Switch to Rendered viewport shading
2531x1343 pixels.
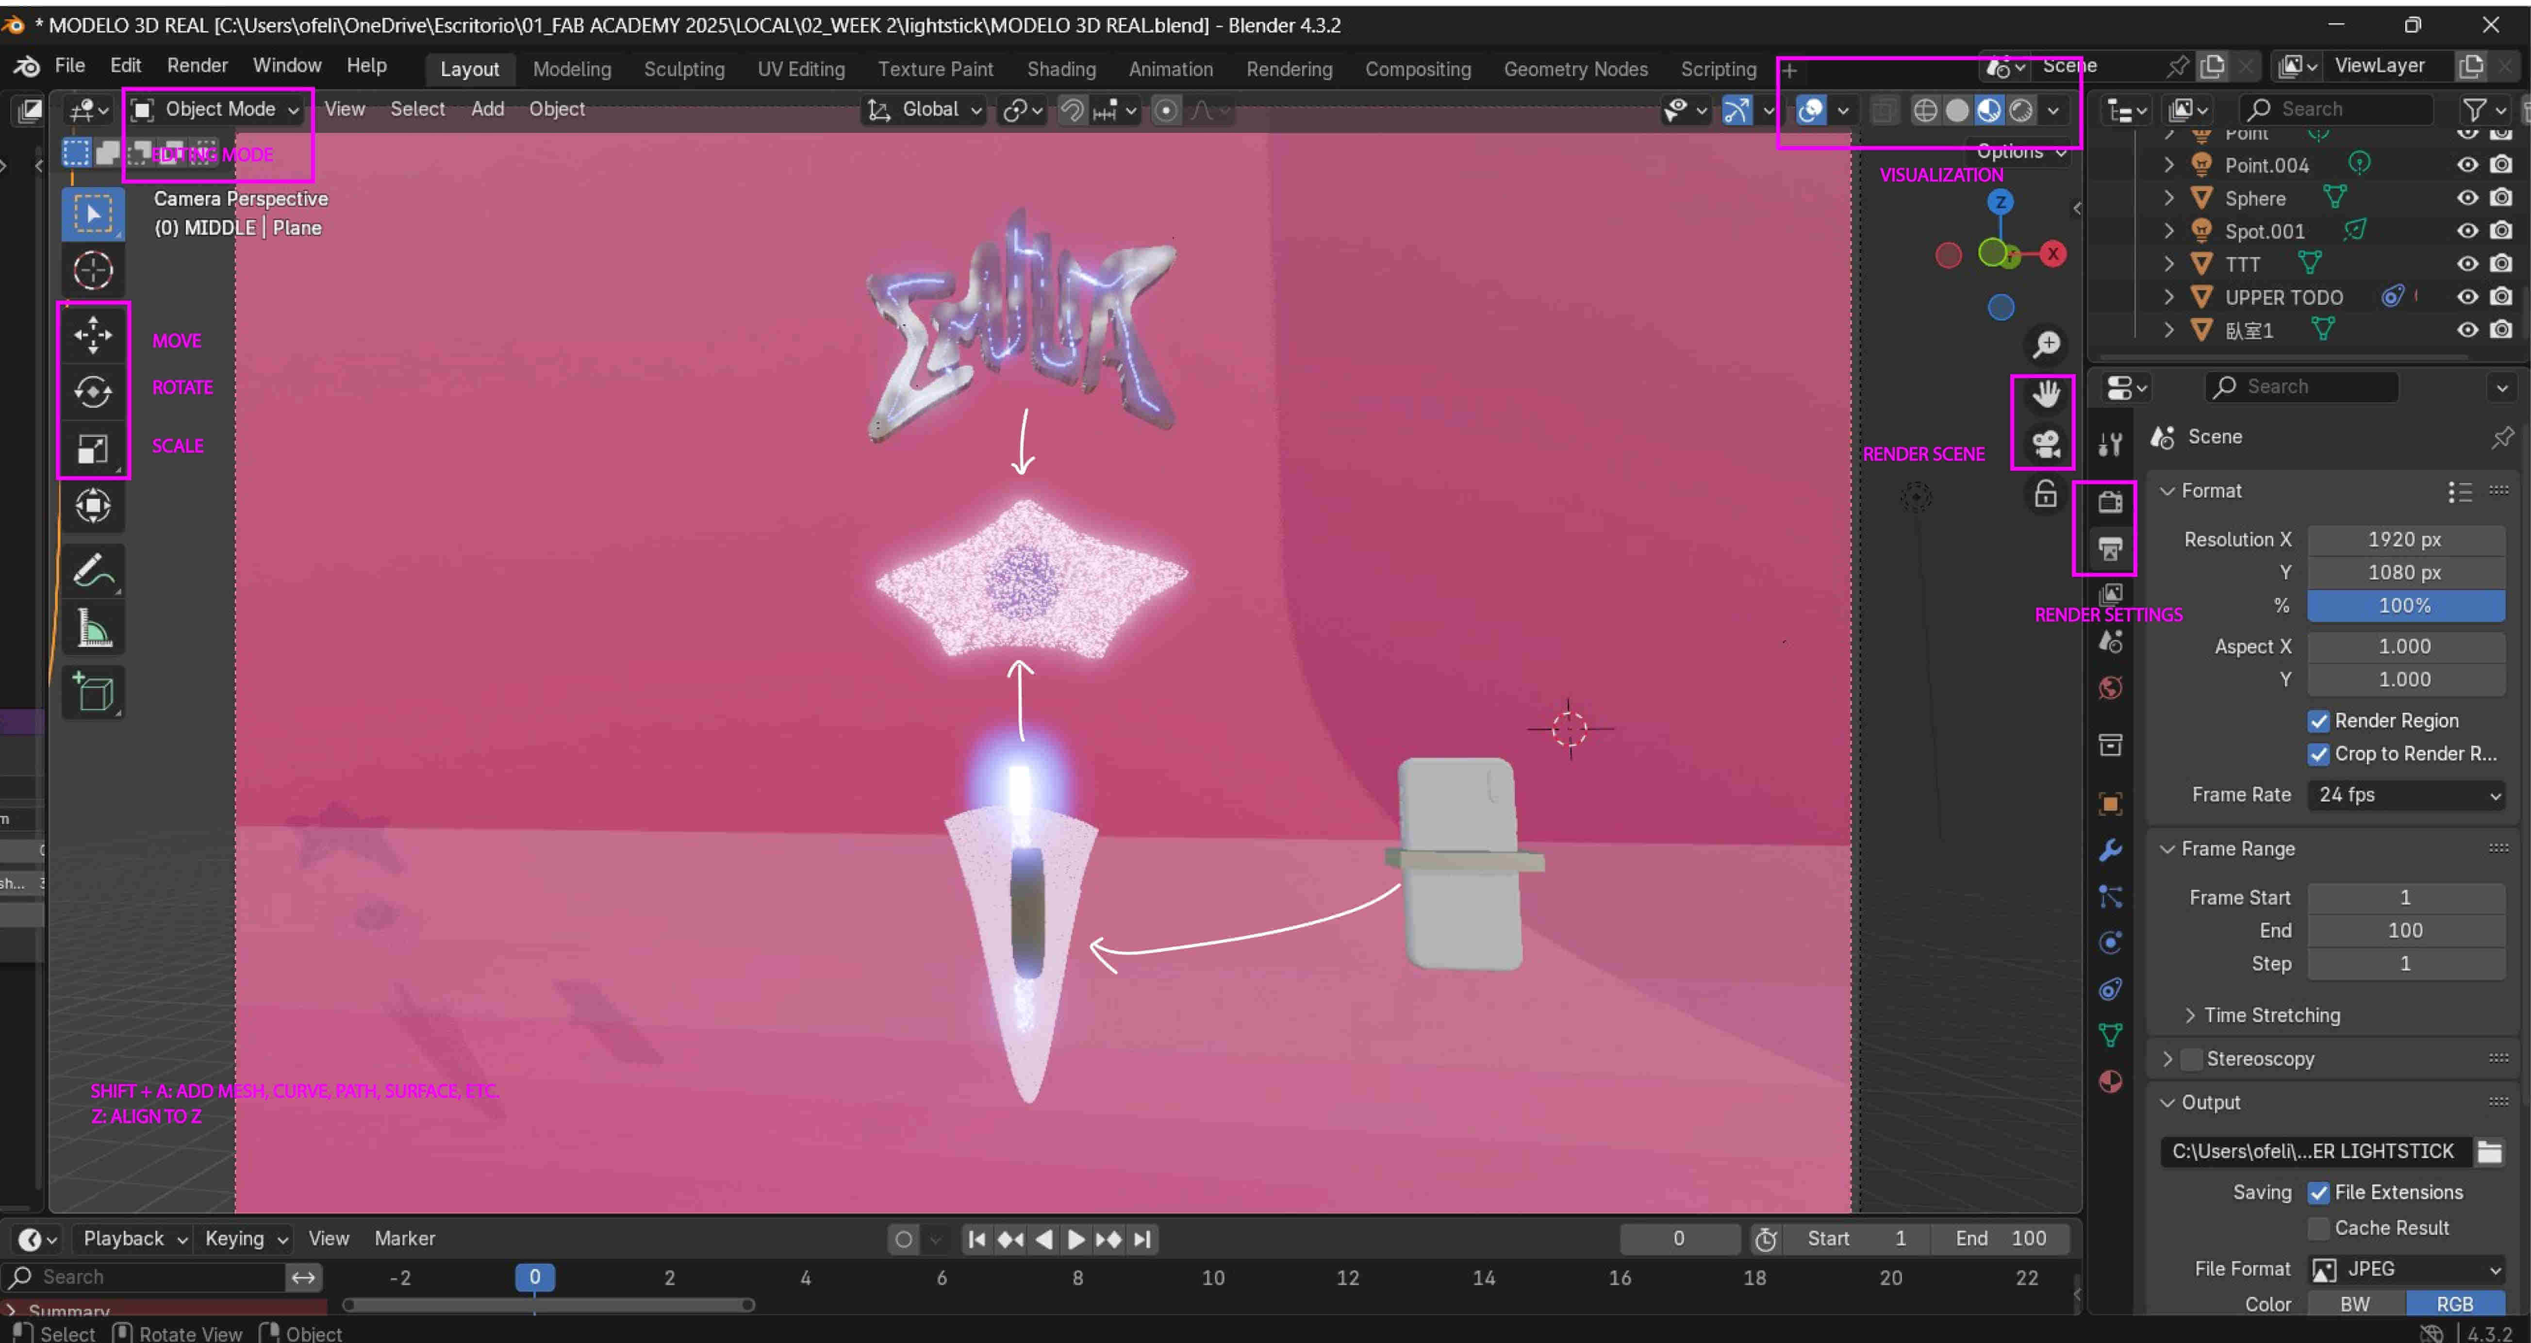click(2021, 110)
